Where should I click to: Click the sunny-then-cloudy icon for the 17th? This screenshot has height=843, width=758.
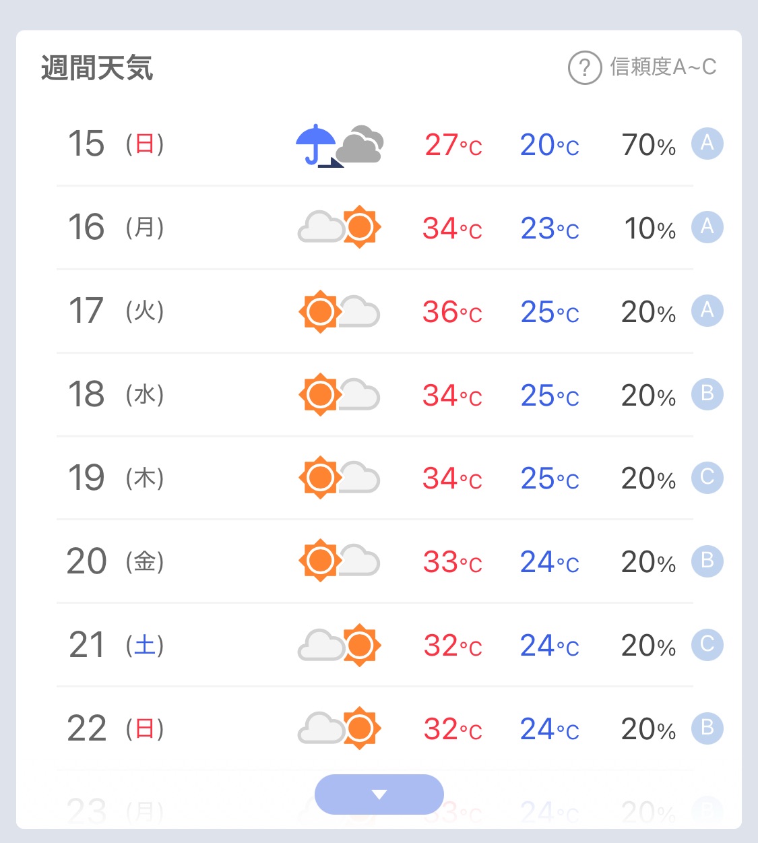tap(340, 311)
